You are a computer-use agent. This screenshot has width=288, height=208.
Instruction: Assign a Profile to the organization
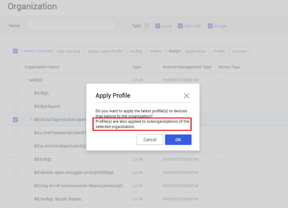coord(219,51)
